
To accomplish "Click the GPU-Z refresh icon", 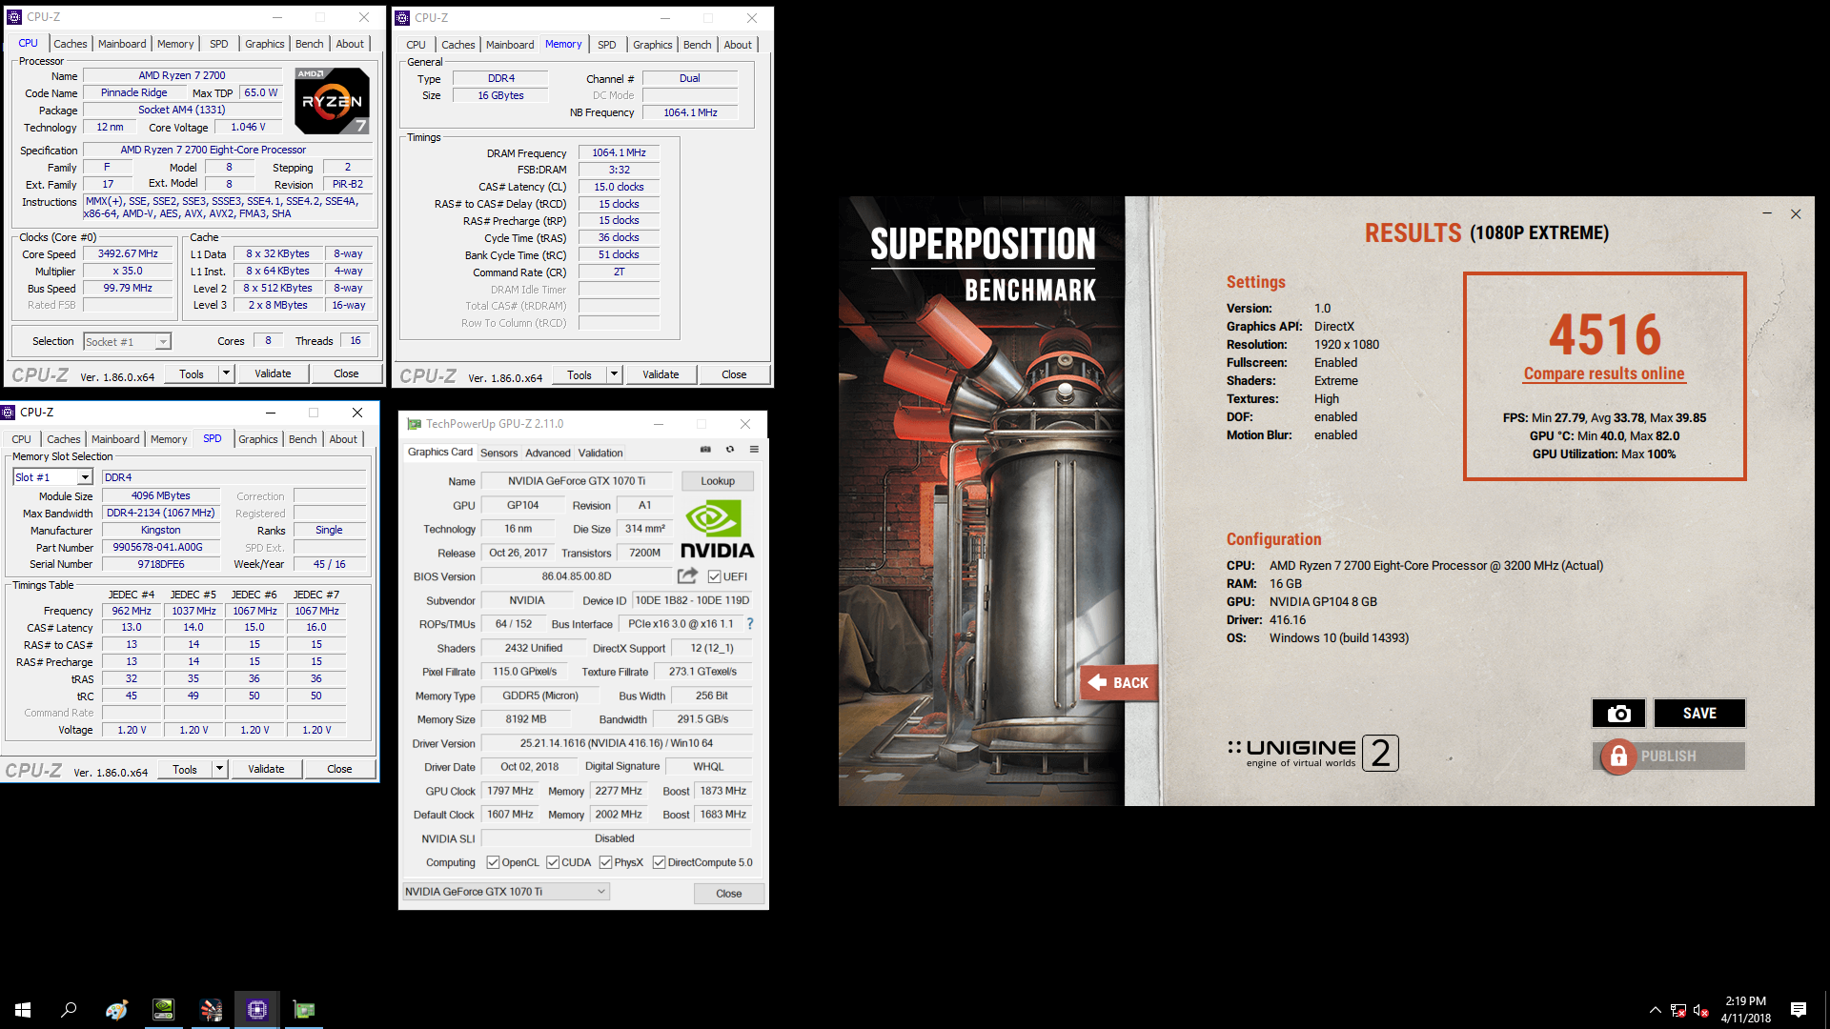I will point(730,449).
